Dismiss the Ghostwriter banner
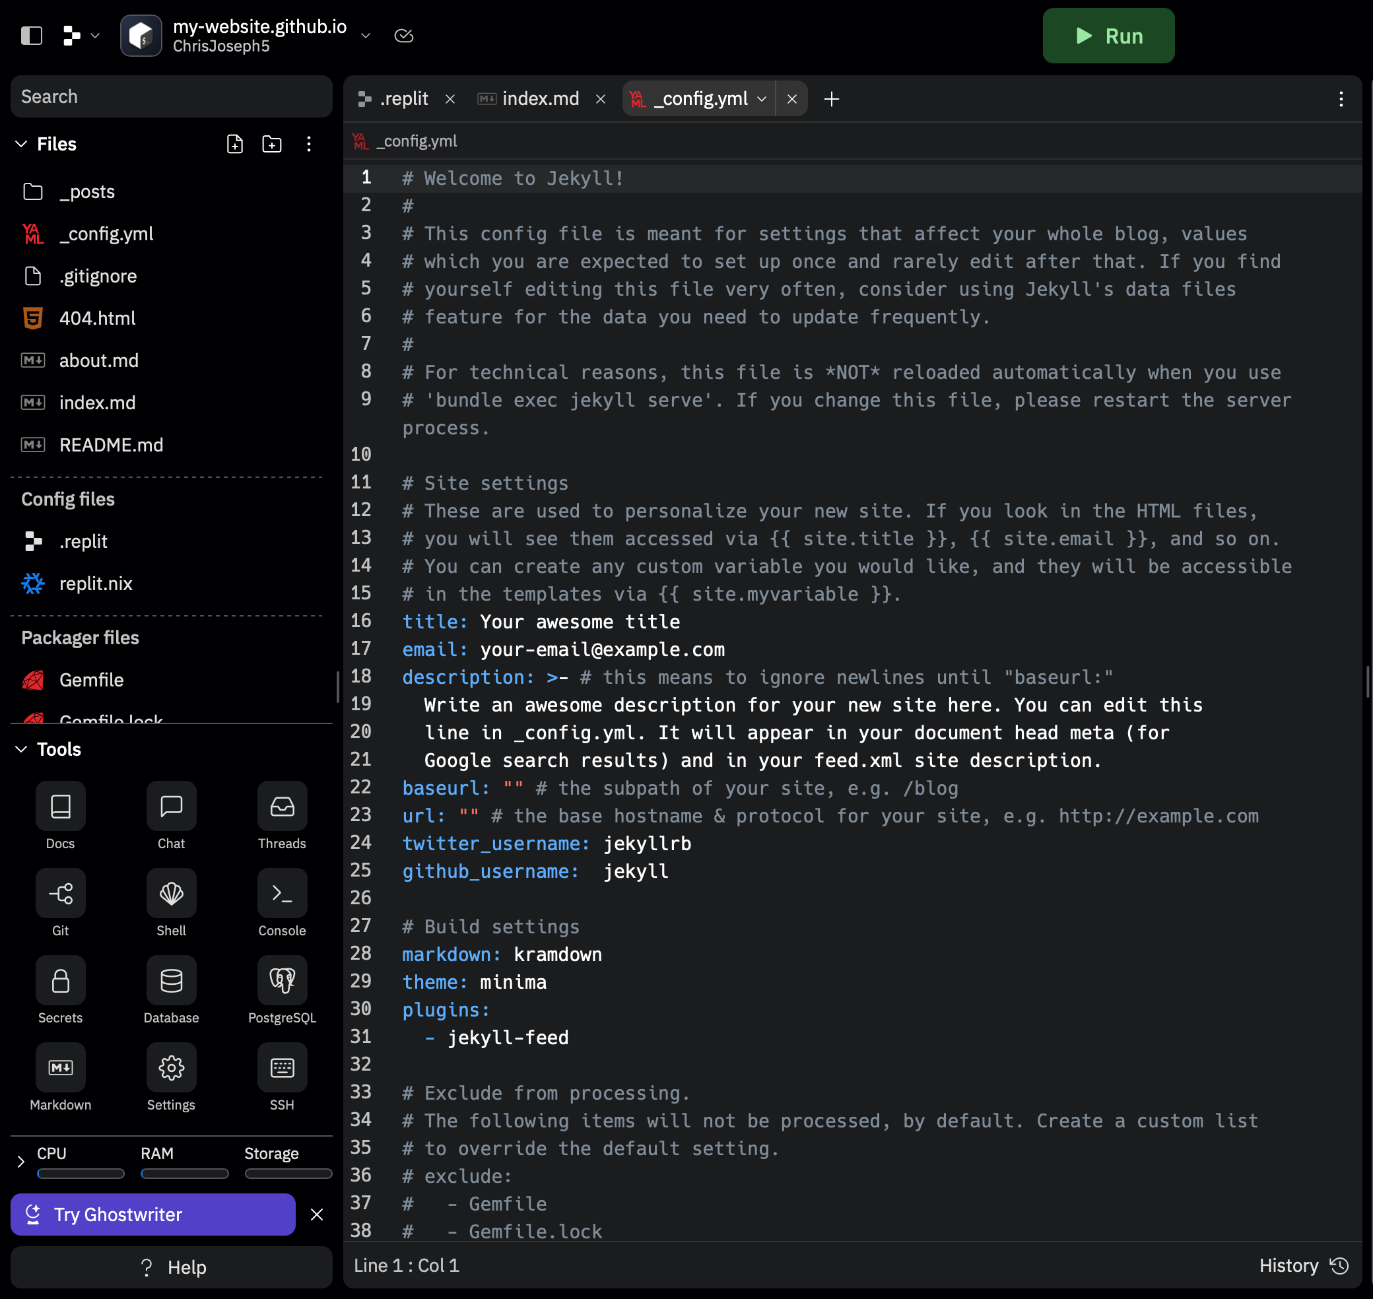 click(316, 1215)
